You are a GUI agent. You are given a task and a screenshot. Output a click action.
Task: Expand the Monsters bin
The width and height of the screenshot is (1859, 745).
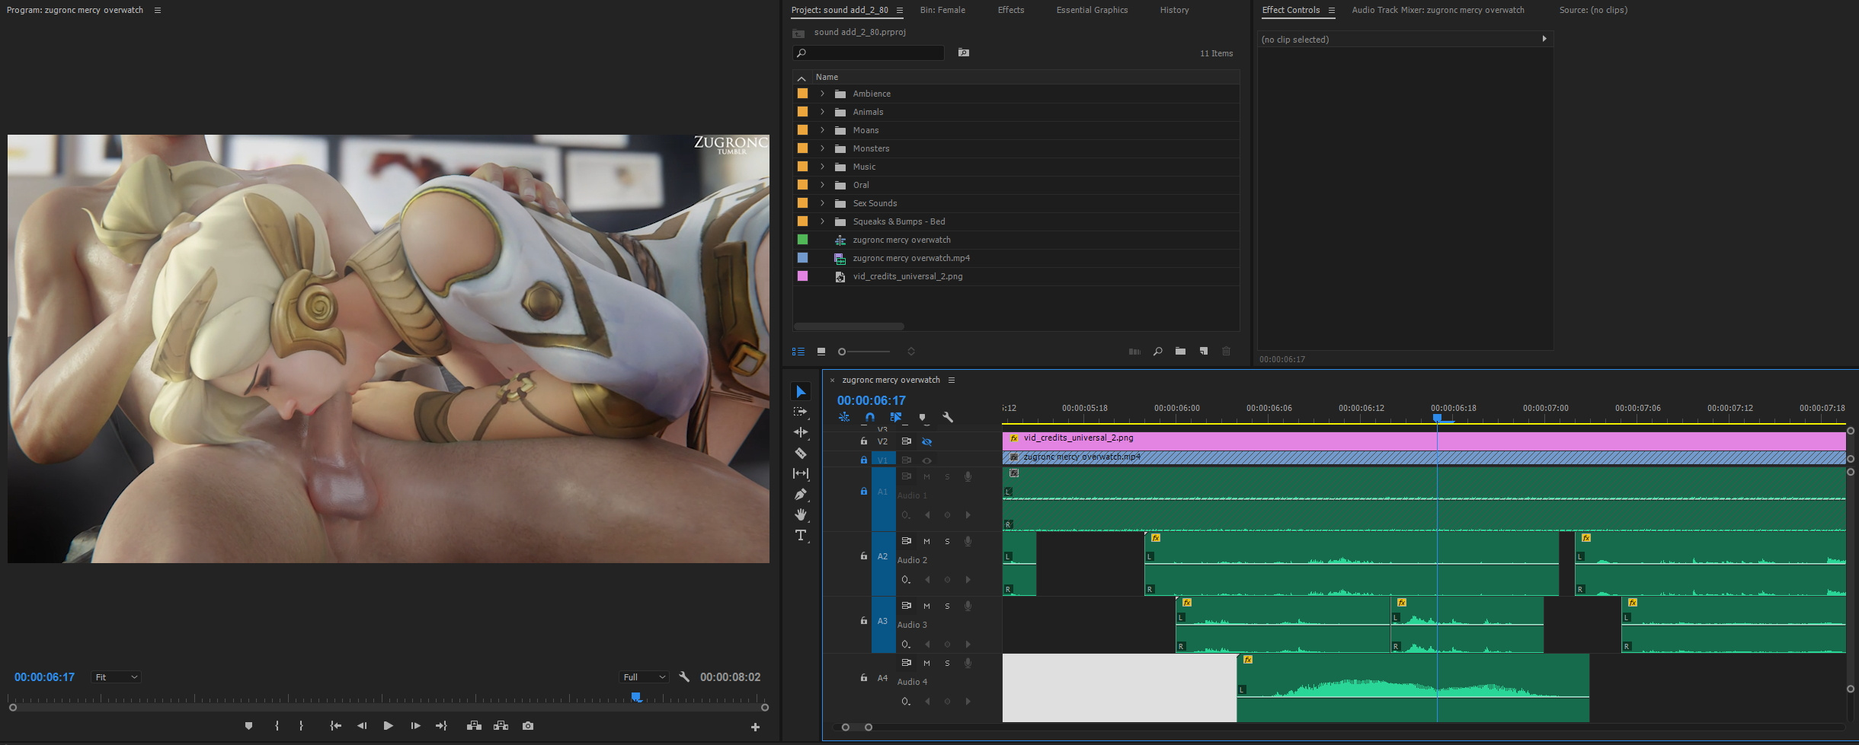[822, 148]
